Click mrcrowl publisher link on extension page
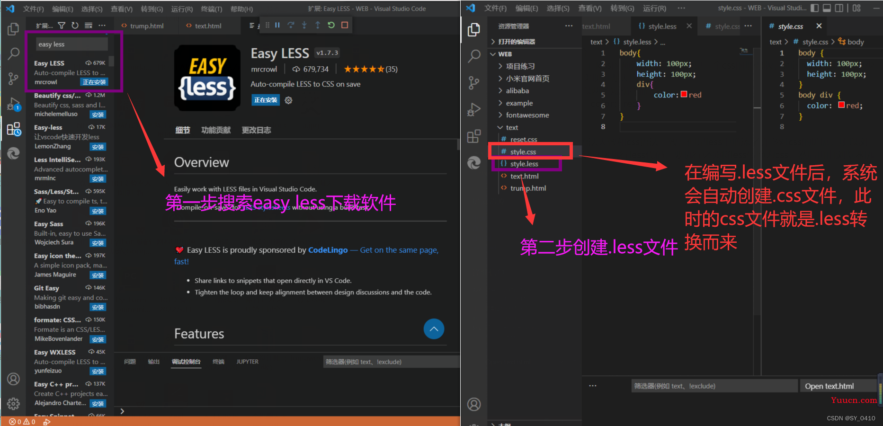 click(264, 69)
